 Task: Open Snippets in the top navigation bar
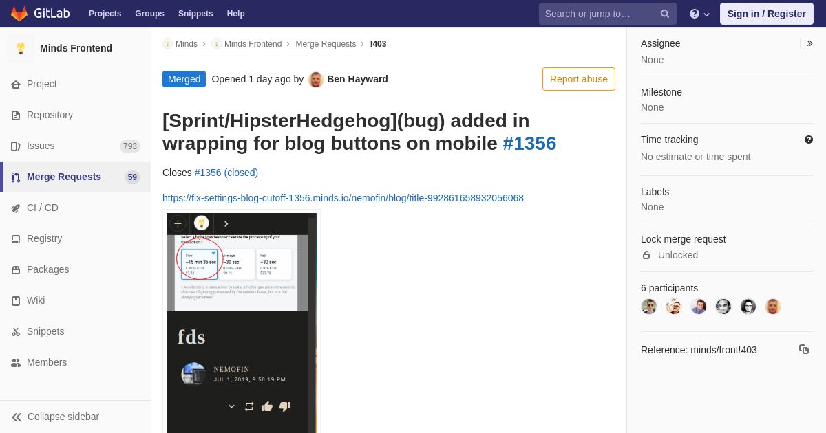click(x=195, y=14)
